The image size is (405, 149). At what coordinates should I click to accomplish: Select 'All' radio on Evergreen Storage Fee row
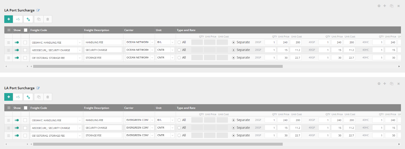179,136
